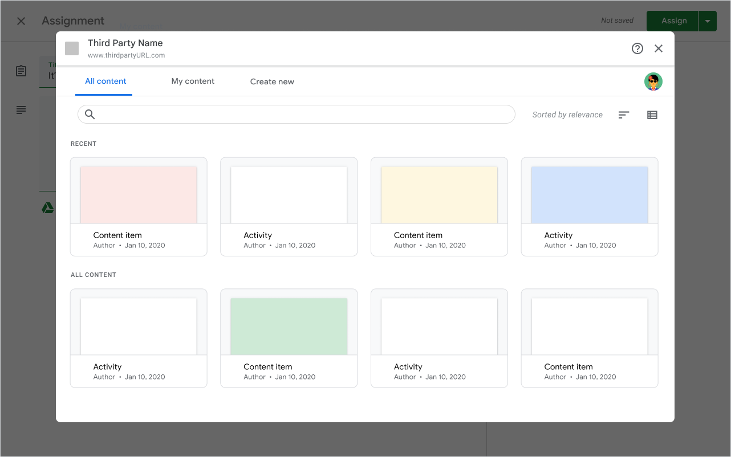Click the search magnifier icon
Viewport: 731px width, 457px height.
pyautogui.click(x=90, y=114)
